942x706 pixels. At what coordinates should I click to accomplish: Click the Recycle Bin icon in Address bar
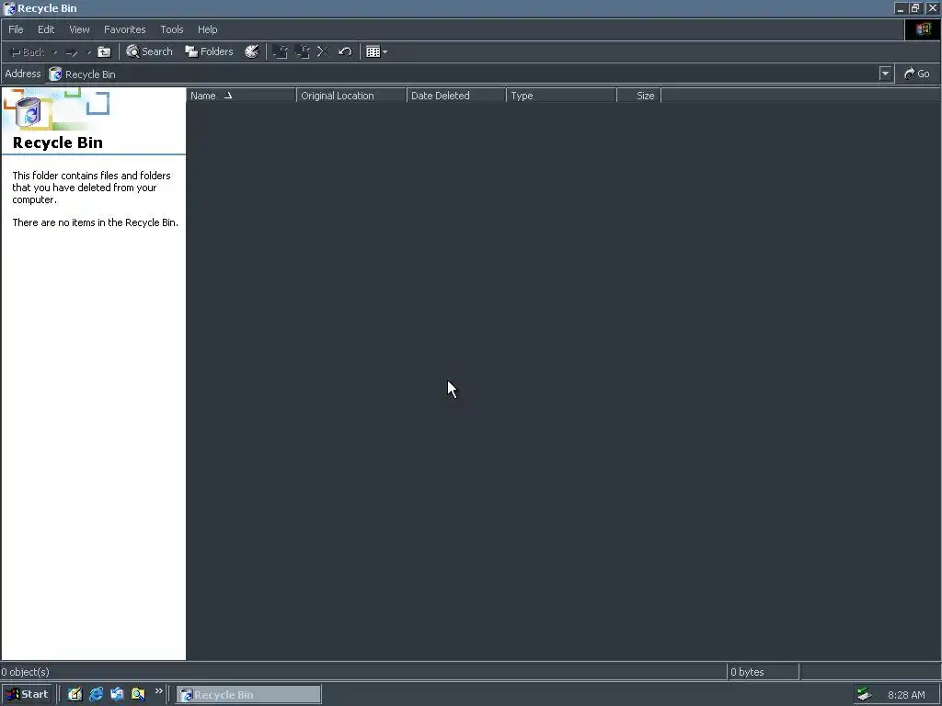coord(55,74)
